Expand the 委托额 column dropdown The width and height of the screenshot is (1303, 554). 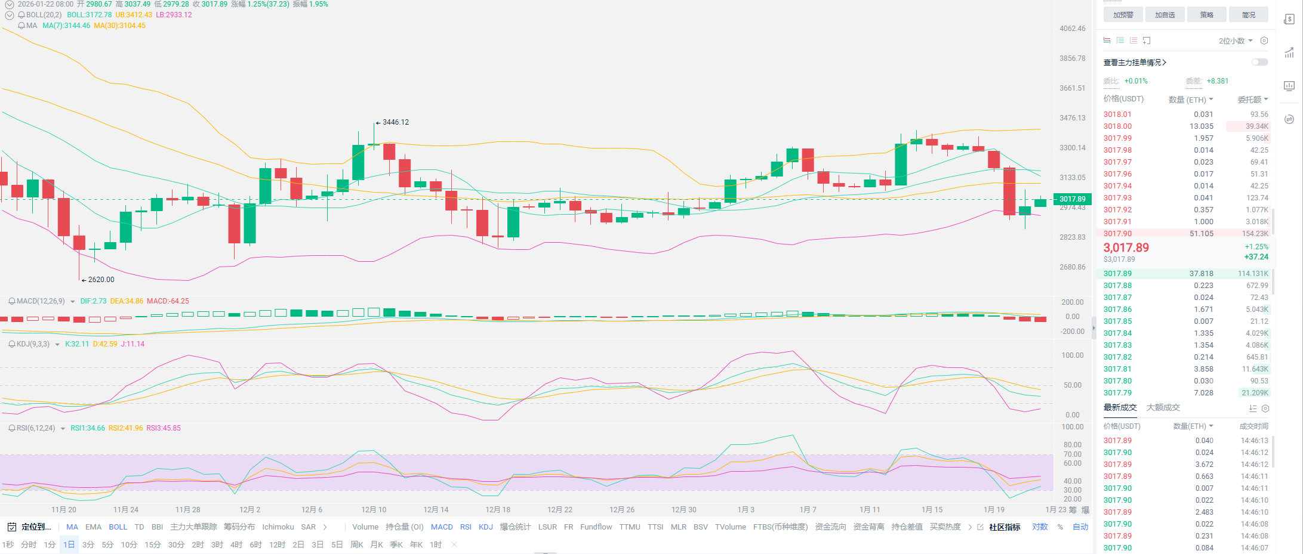(x=1252, y=100)
